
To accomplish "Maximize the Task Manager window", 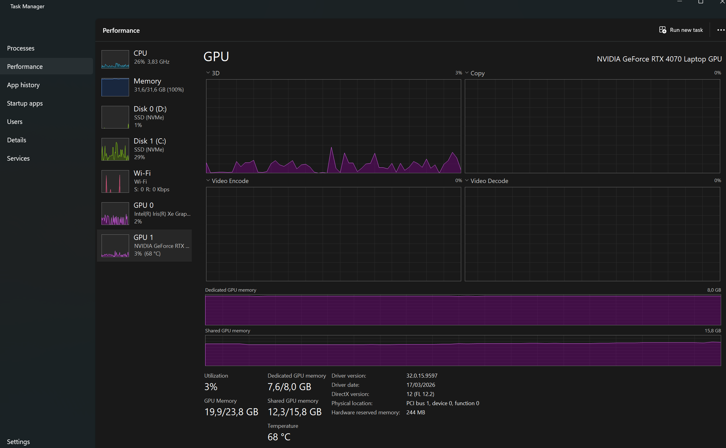I will click(701, 2).
